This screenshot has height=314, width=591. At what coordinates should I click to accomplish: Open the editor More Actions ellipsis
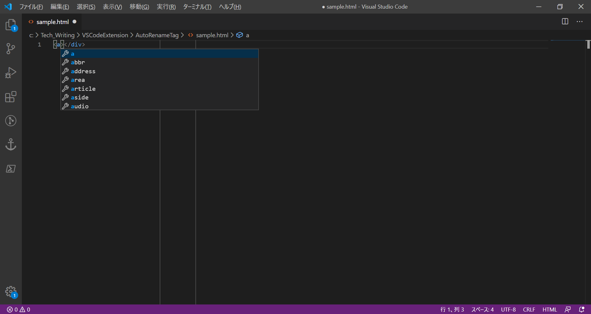(x=580, y=22)
